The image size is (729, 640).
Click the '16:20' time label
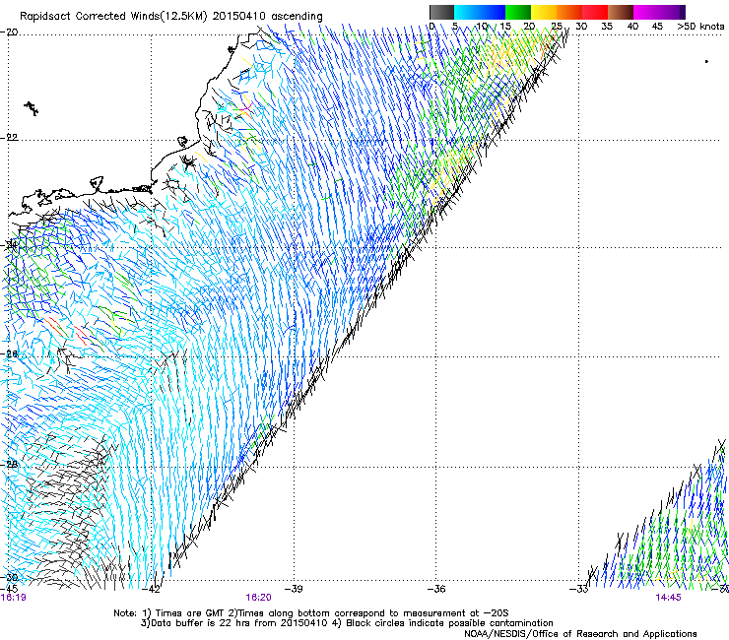pyautogui.click(x=258, y=598)
